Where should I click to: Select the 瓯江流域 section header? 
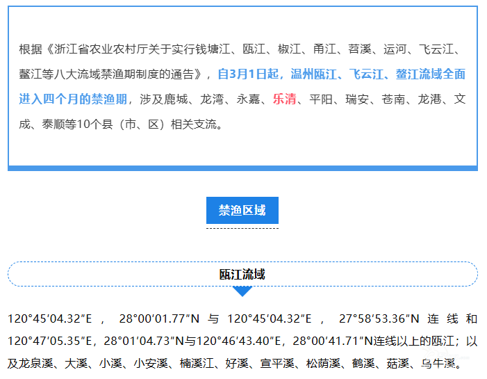pos(242,274)
